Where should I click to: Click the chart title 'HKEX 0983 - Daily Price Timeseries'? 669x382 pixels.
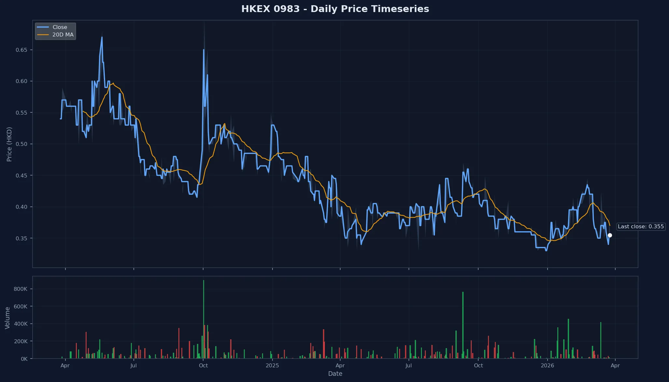pyautogui.click(x=335, y=9)
